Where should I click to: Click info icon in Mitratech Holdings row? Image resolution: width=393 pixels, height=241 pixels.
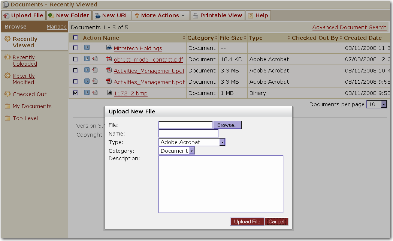click(x=87, y=47)
